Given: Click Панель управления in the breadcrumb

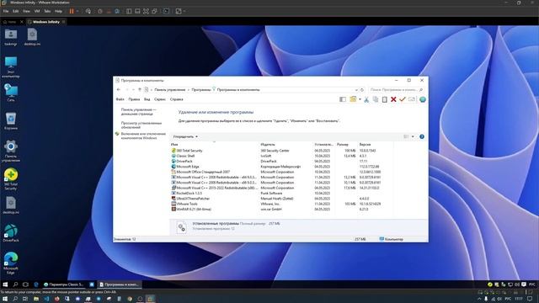Looking at the screenshot, I should (x=170, y=90).
